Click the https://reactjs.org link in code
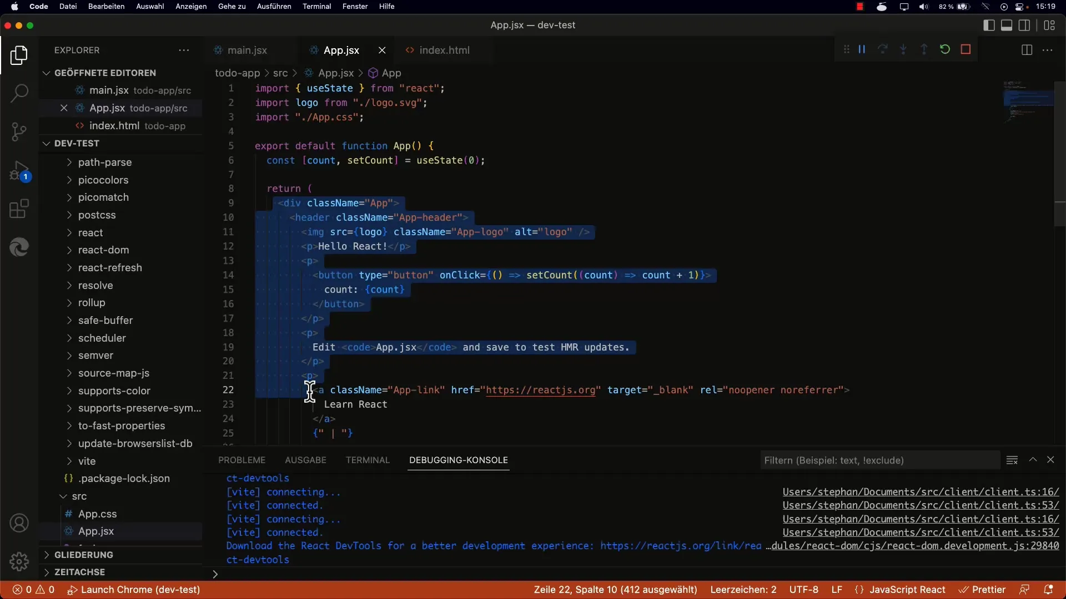Viewport: 1066px width, 599px height. tap(539, 390)
